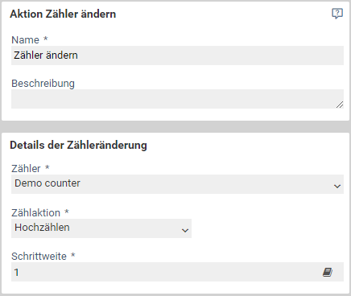Click the Details der Zähleränderung heading

tap(78, 146)
